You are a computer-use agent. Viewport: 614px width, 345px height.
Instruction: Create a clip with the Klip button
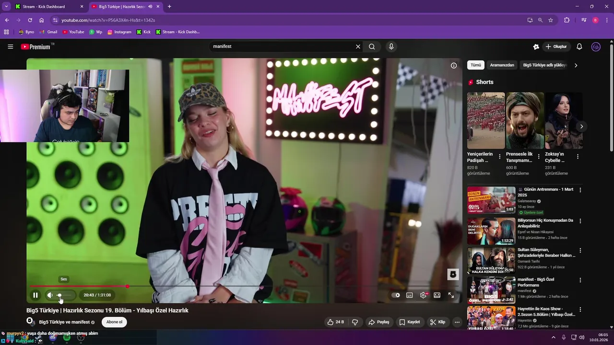437,322
